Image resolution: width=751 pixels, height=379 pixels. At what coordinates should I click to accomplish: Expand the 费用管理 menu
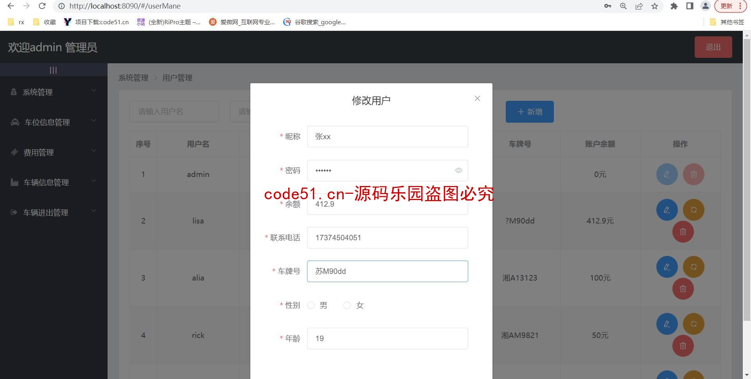click(x=54, y=152)
